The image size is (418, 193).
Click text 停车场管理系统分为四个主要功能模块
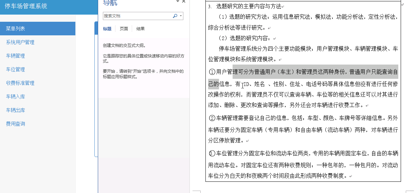pyautogui.click(x=265, y=49)
